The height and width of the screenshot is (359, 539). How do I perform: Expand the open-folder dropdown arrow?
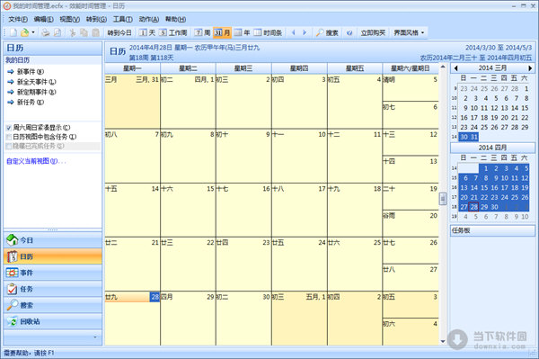[x=33, y=32]
